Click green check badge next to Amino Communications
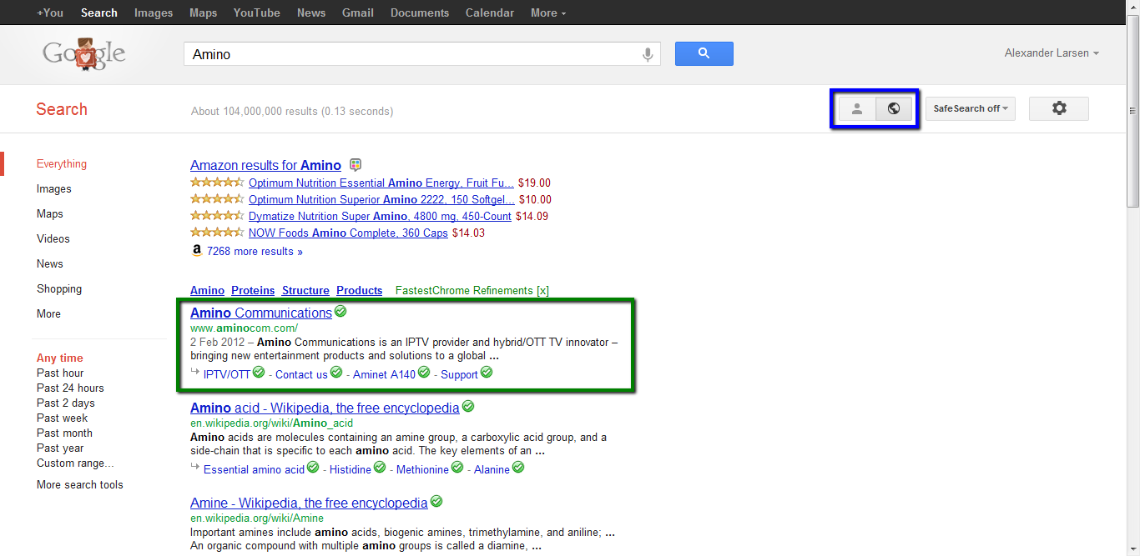The width and height of the screenshot is (1140, 556). (x=340, y=312)
